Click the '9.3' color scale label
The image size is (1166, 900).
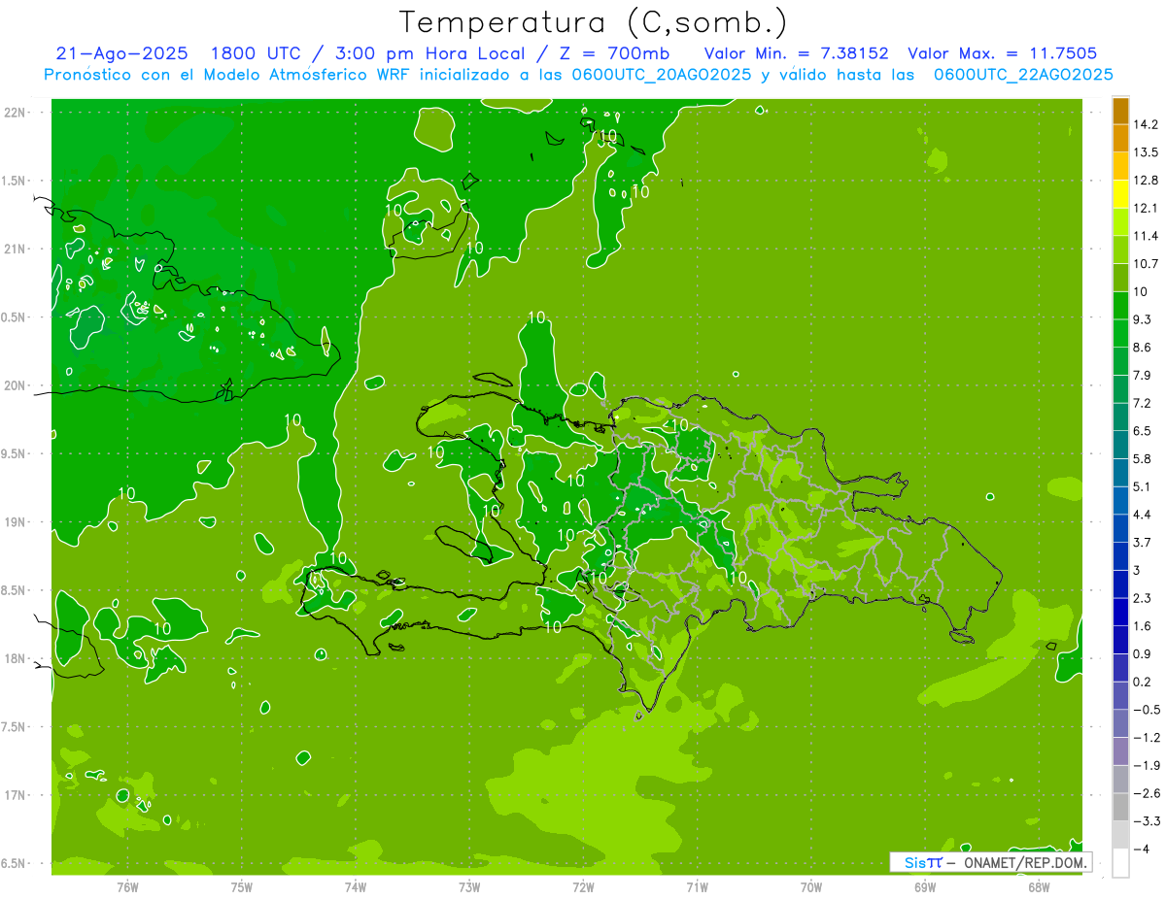(1142, 319)
